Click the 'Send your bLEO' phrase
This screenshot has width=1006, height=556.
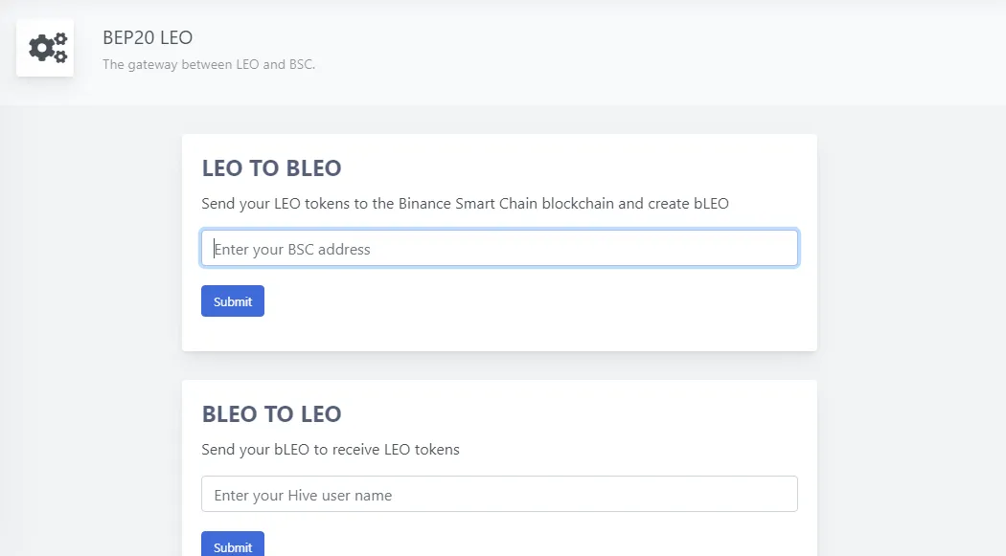(x=256, y=450)
